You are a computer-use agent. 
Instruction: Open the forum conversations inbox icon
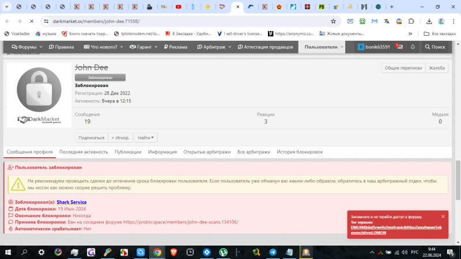pos(399,47)
